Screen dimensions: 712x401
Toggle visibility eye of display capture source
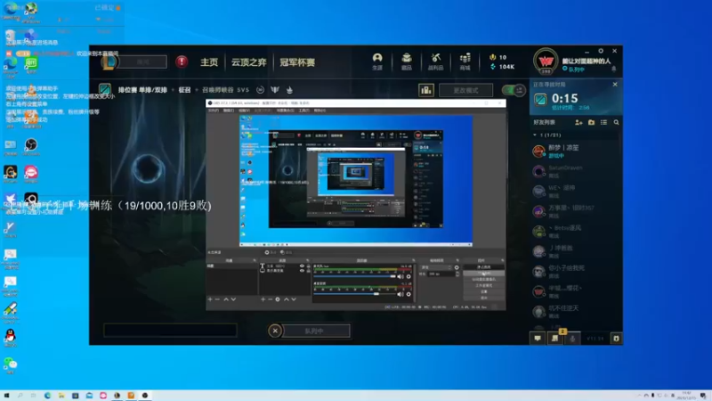point(302,271)
